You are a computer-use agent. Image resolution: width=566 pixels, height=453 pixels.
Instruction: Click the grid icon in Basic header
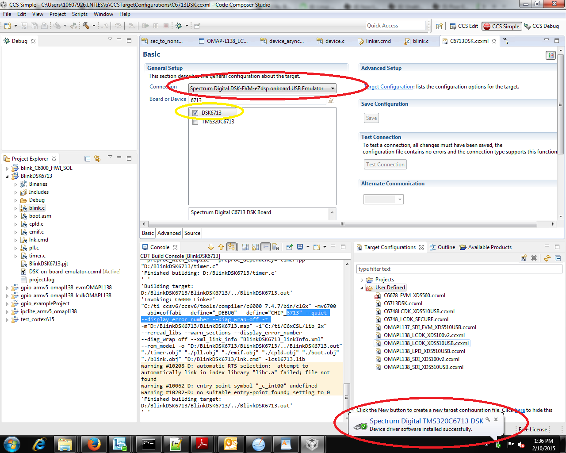point(551,55)
